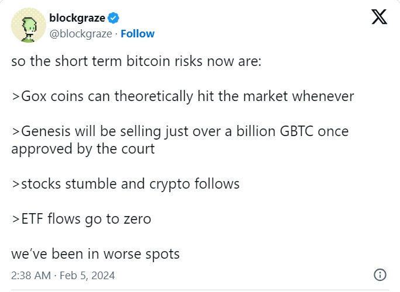Click the Feb 5, 2024 date
Image resolution: width=400 pixels, height=292 pixels.
87,276
